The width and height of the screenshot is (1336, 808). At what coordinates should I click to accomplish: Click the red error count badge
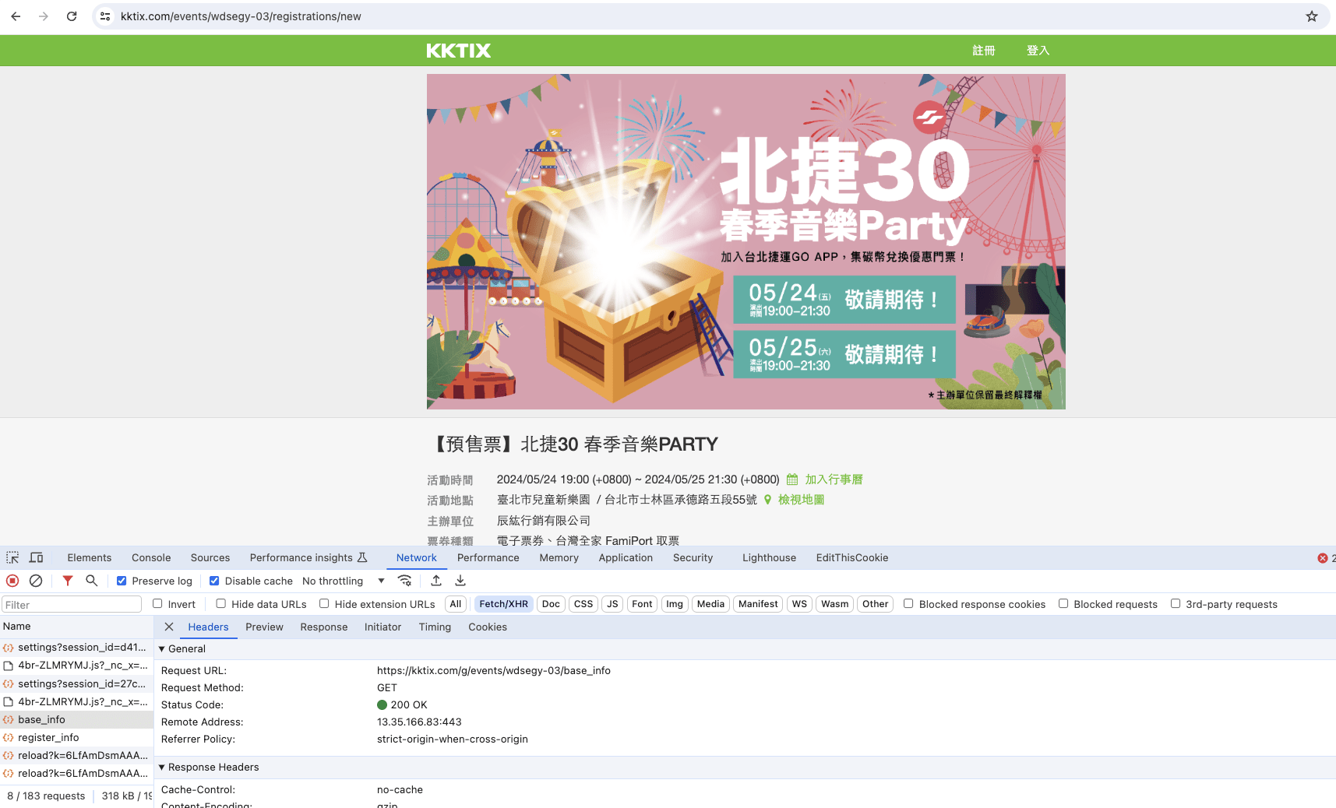point(1323,558)
